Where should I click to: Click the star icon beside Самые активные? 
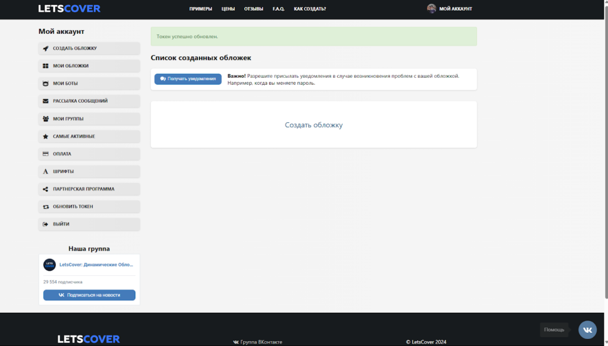click(x=45, y=137)
